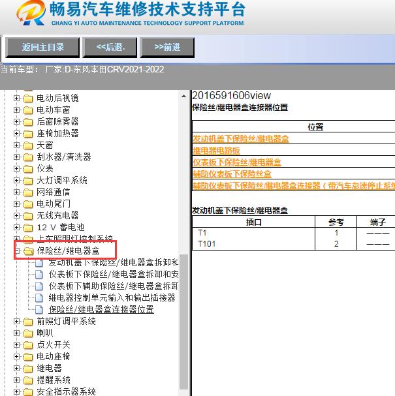Expand the 大灯调平系统 tree node
Image resolution: width=395 pixels, height=396 pixels.
point(16,180)
